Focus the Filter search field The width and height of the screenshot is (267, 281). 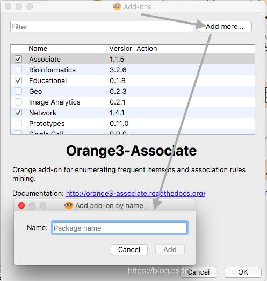[102, 27]
